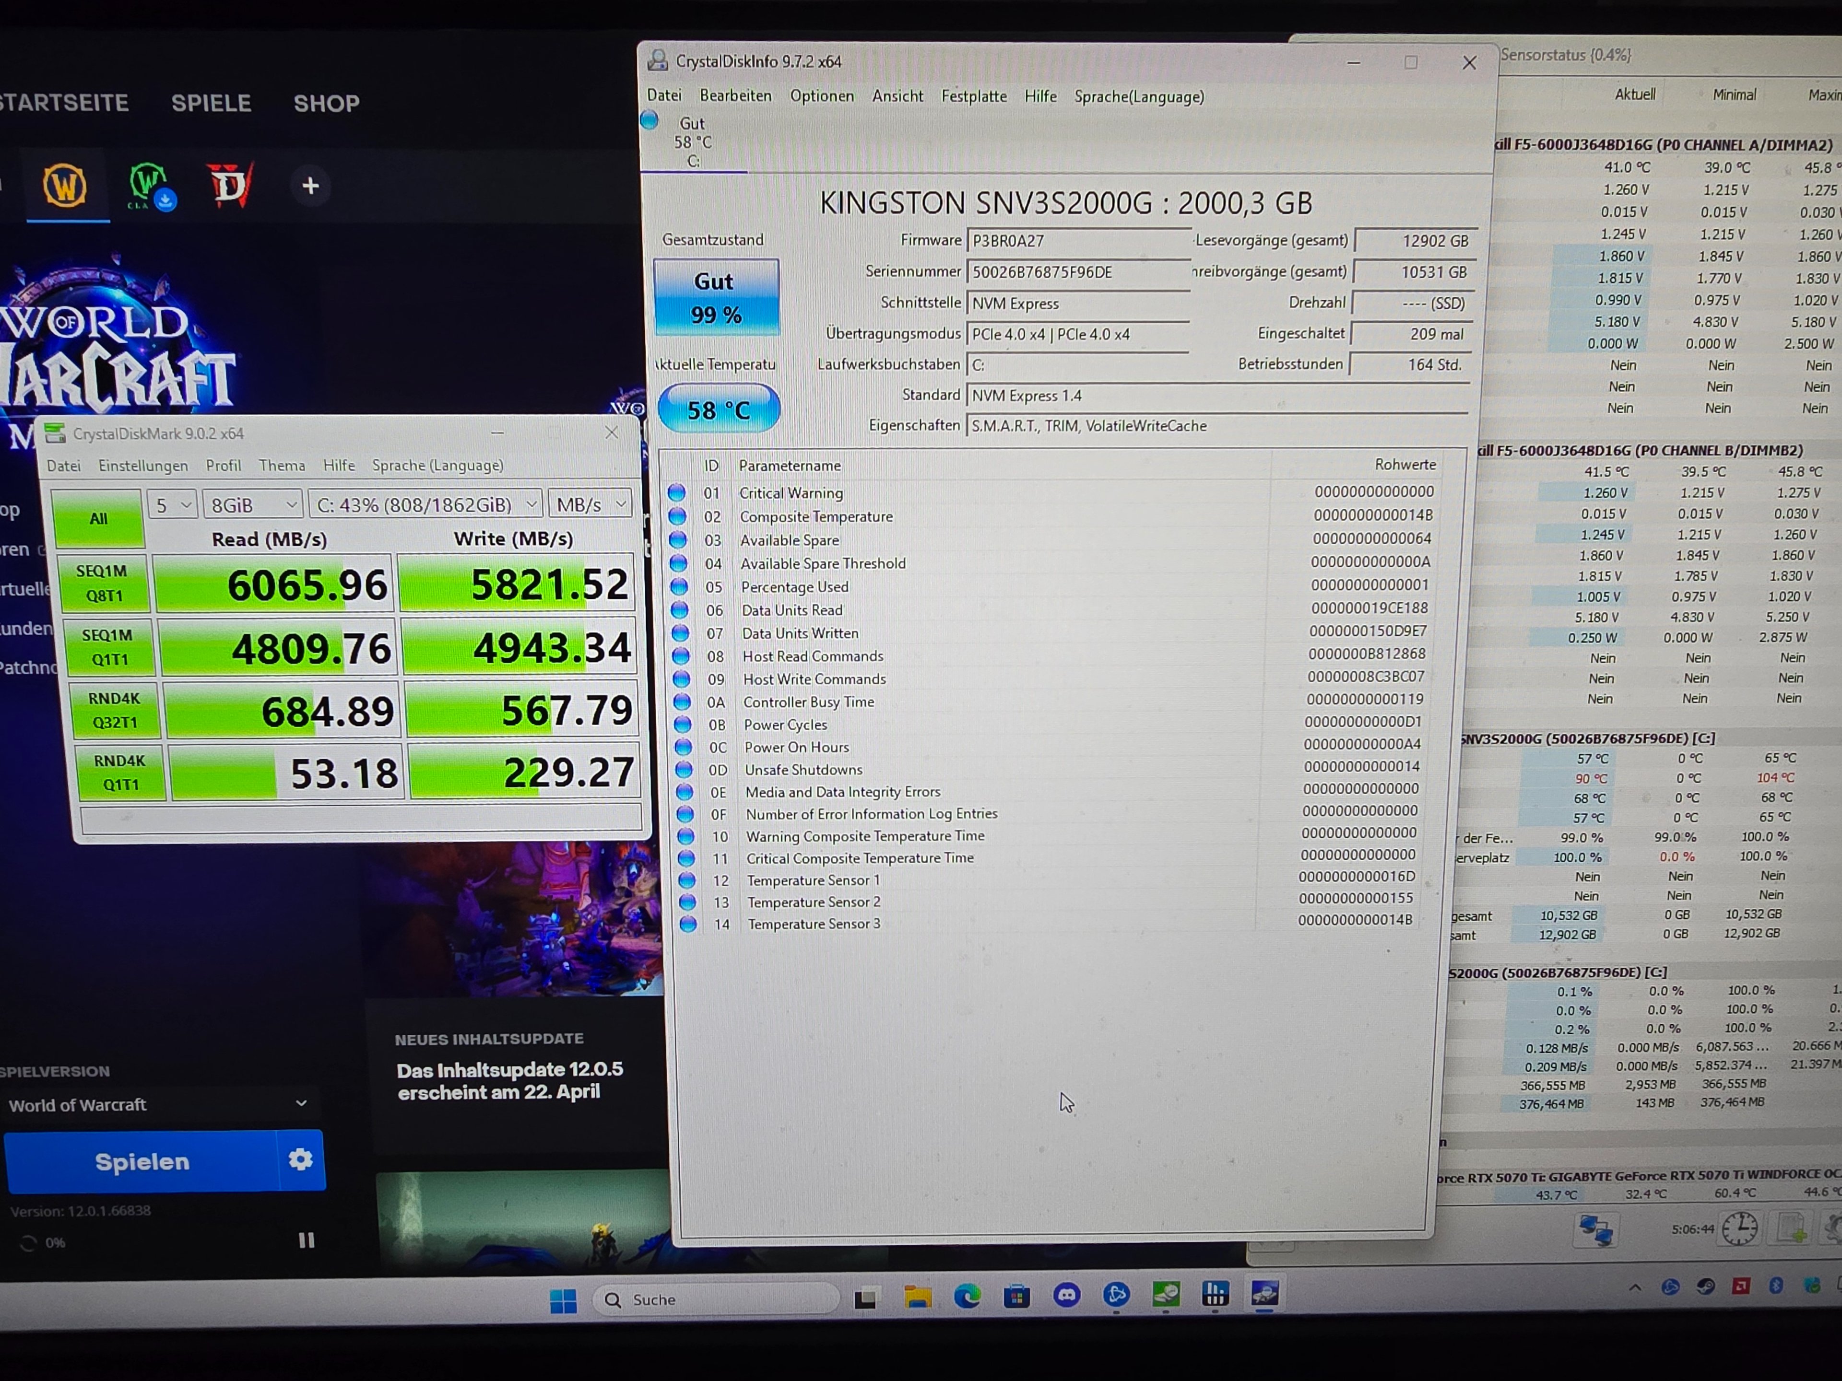Image resolution: width=1842 pixels, height=1381 pixels.
Task: Open the test count dropdown showing 5
Action: click(173, 504)
